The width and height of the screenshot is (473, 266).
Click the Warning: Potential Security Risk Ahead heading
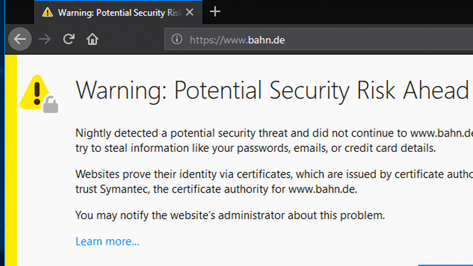click(272, 90)
